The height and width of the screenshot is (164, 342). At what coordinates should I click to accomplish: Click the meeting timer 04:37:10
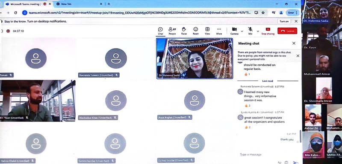[x=18, y=31]
